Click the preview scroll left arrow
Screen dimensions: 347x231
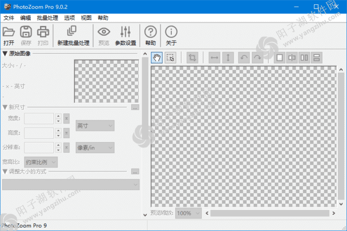207,213
